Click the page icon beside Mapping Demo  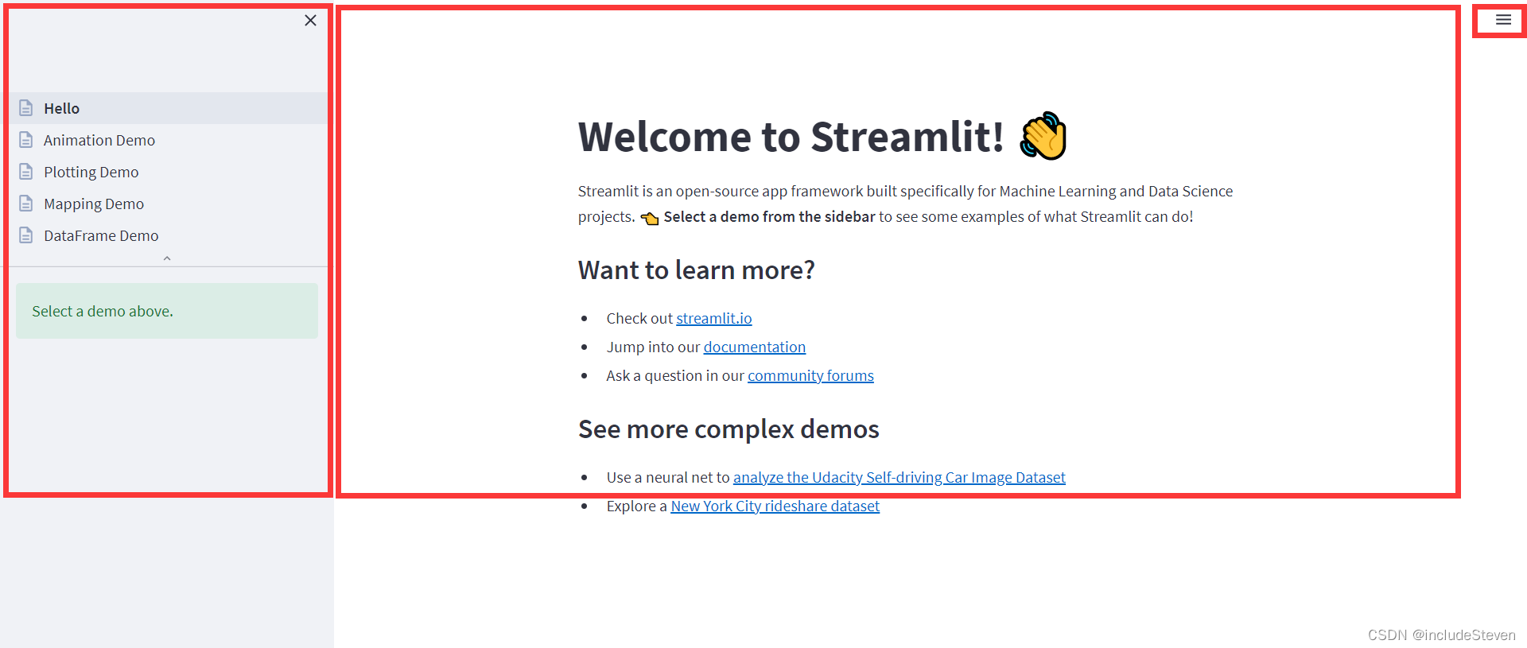coord(26,204)
